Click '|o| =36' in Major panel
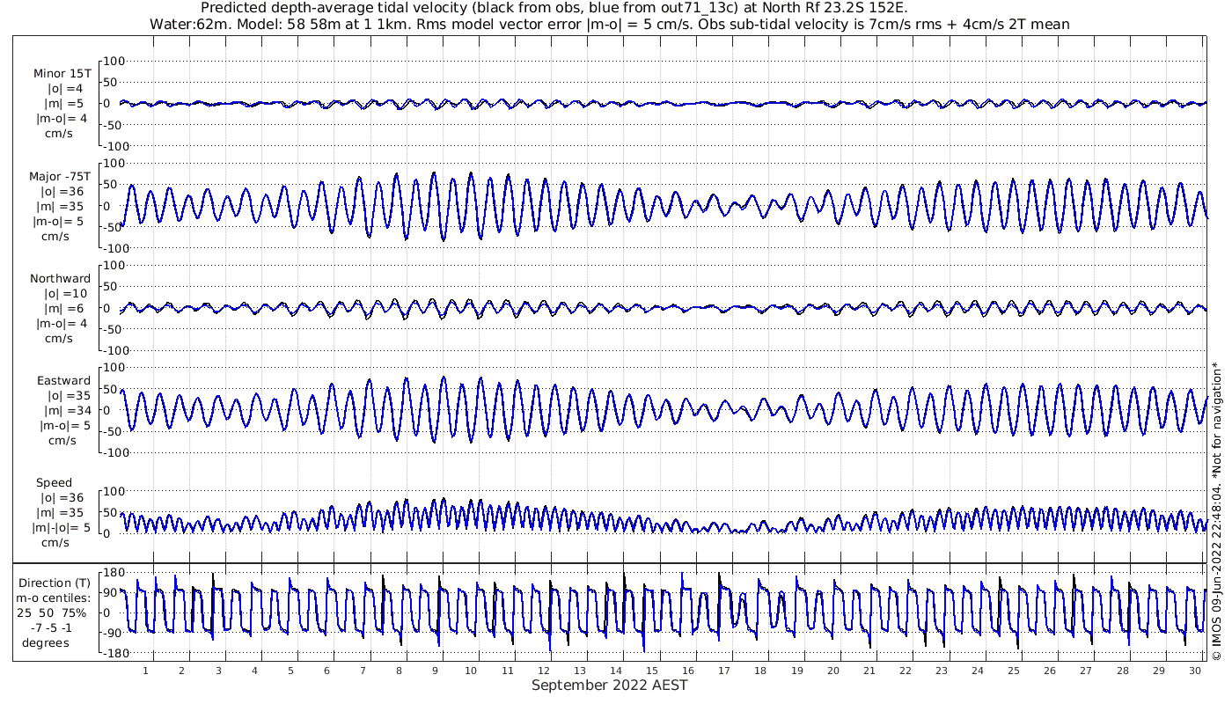The width and height of the screenshot is (1232, 704). (x=62, y=192)
